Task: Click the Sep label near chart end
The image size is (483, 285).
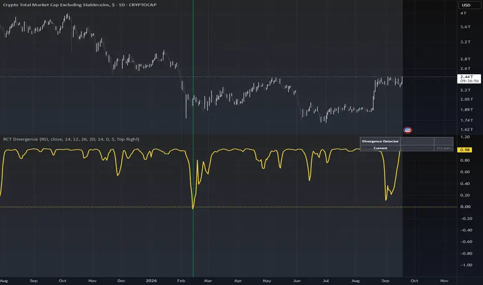Action: [386, 281]
